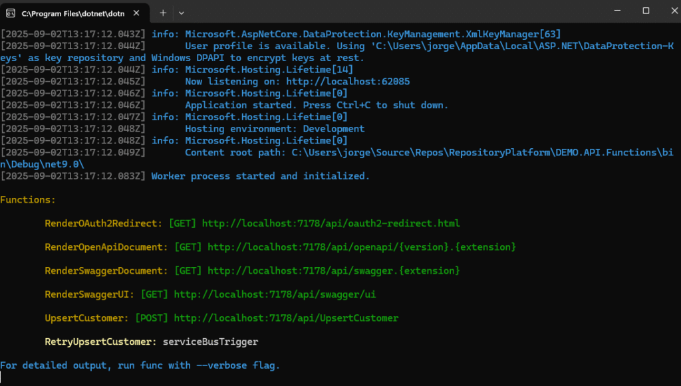Screen dimensions: 681x386
Task: Close the dotnet terminal tab
Action: point(136,13)
